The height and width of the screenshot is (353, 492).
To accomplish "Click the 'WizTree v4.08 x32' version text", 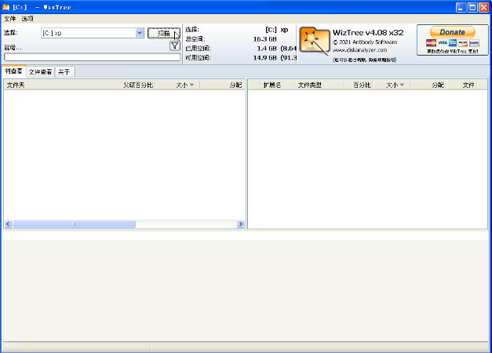I will [368, 33].
